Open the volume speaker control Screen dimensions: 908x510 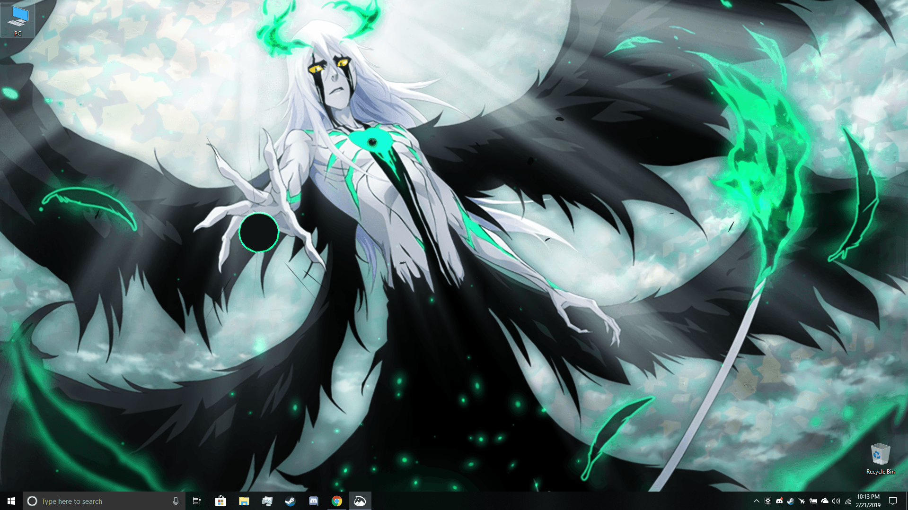point(836,501)
